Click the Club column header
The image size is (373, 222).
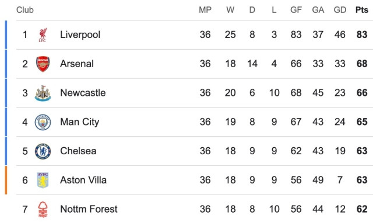pos(25,10)
